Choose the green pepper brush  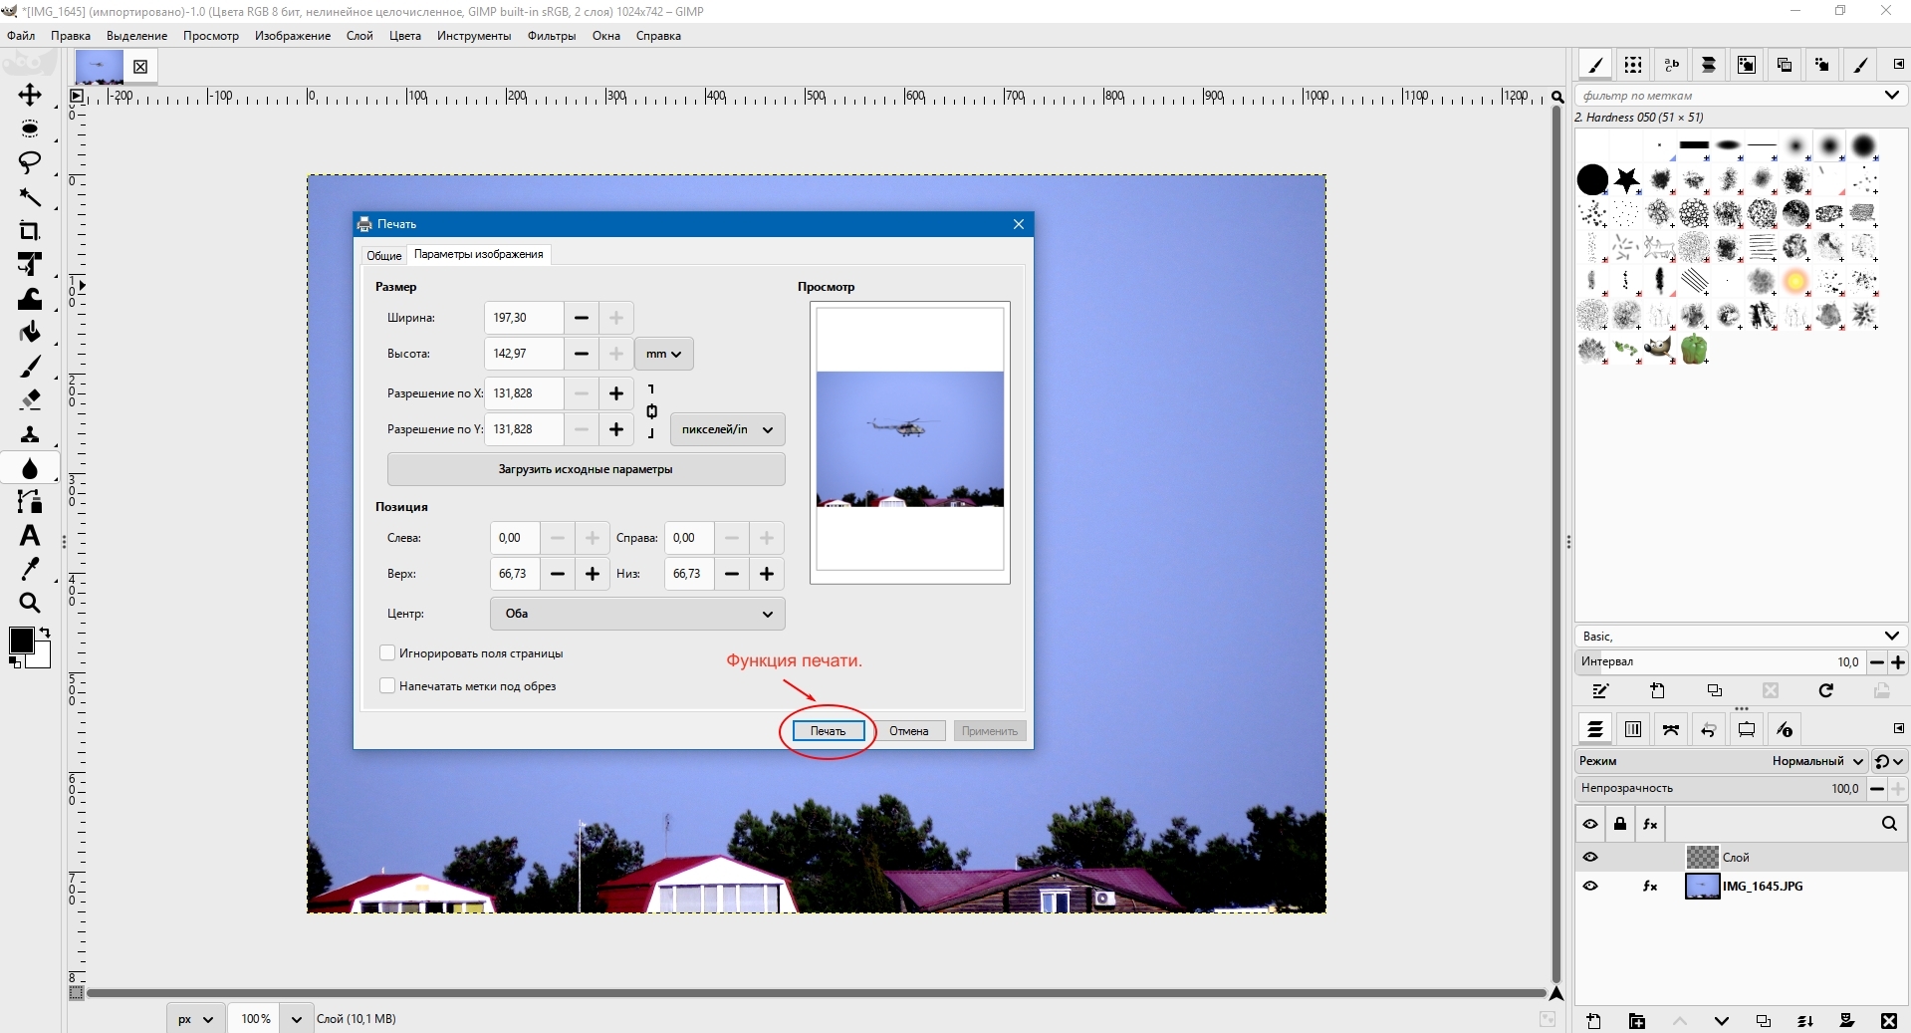click(x=1693, y=349)
